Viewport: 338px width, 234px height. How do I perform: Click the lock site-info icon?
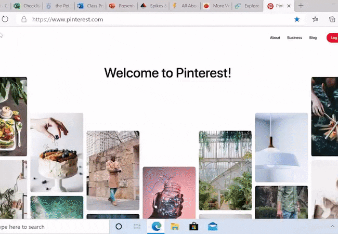pyautogui.click(x=24, y=19)
